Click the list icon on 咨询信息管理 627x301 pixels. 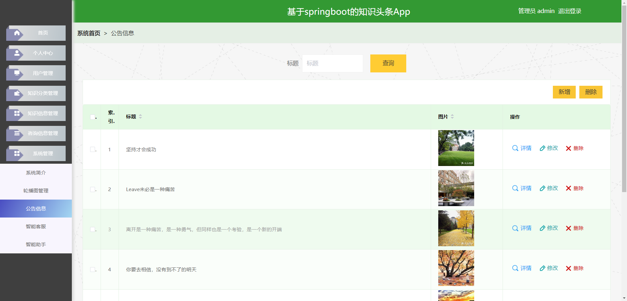tap(17, 133)
